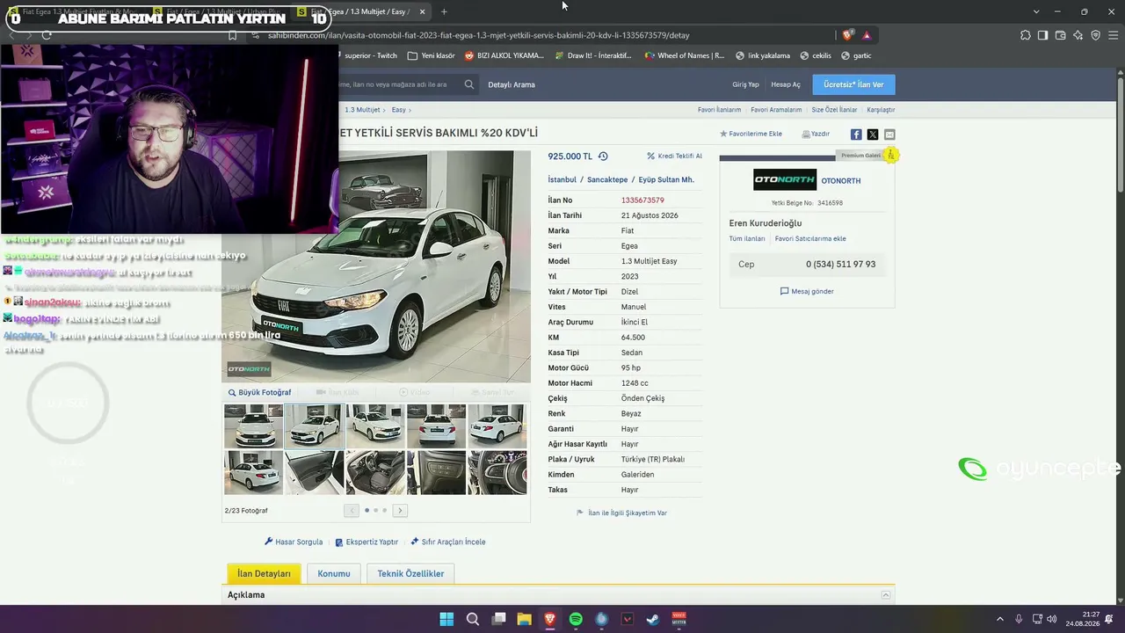1125x633 pixels.
Task: Open the Brave Wallet icon
Action: click(x=1060, y=35)
